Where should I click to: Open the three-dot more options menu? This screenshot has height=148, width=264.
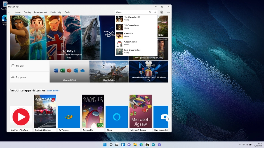coord(168,12)
